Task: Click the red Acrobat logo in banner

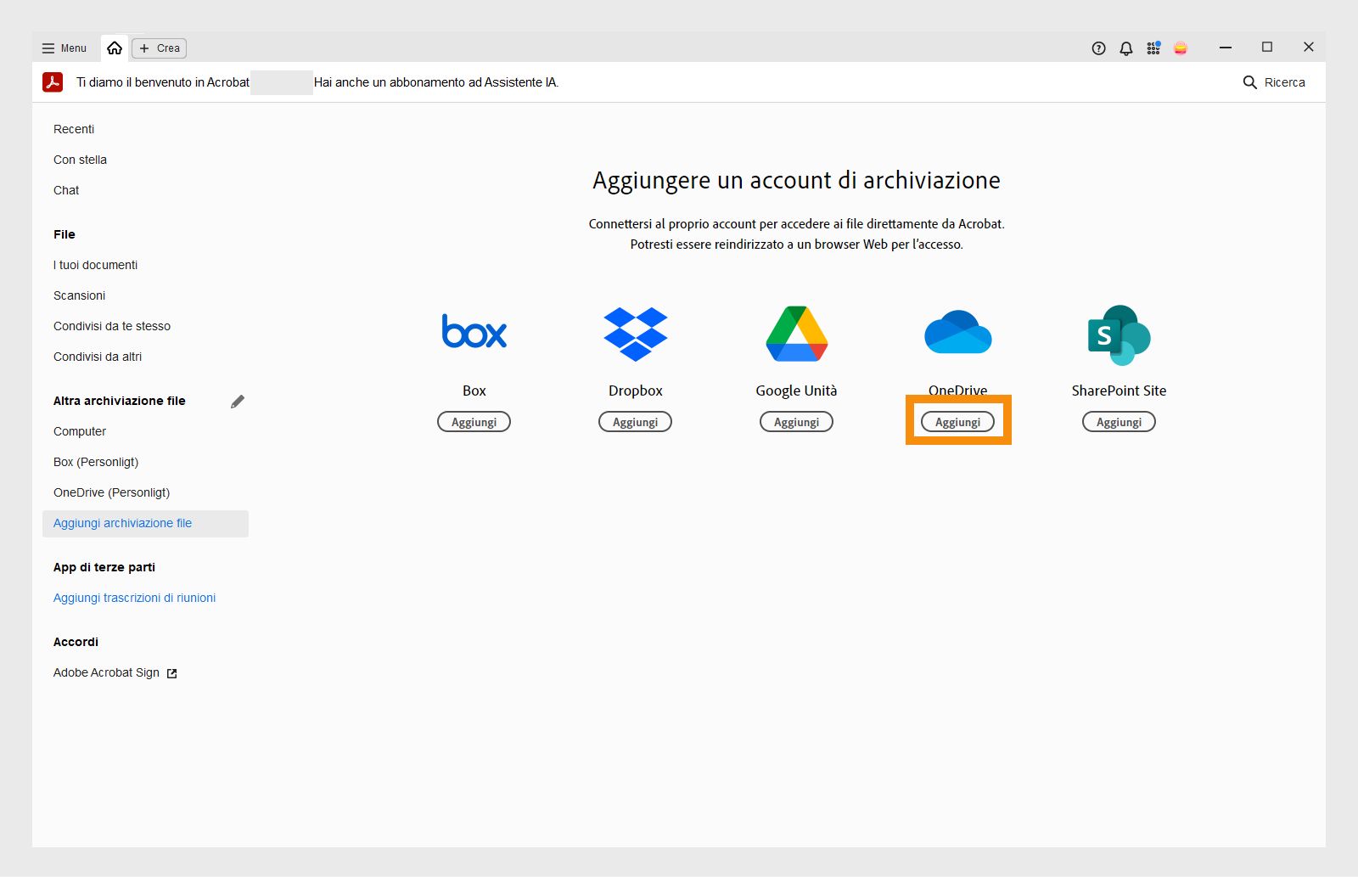Action: (x=53, y=82)
